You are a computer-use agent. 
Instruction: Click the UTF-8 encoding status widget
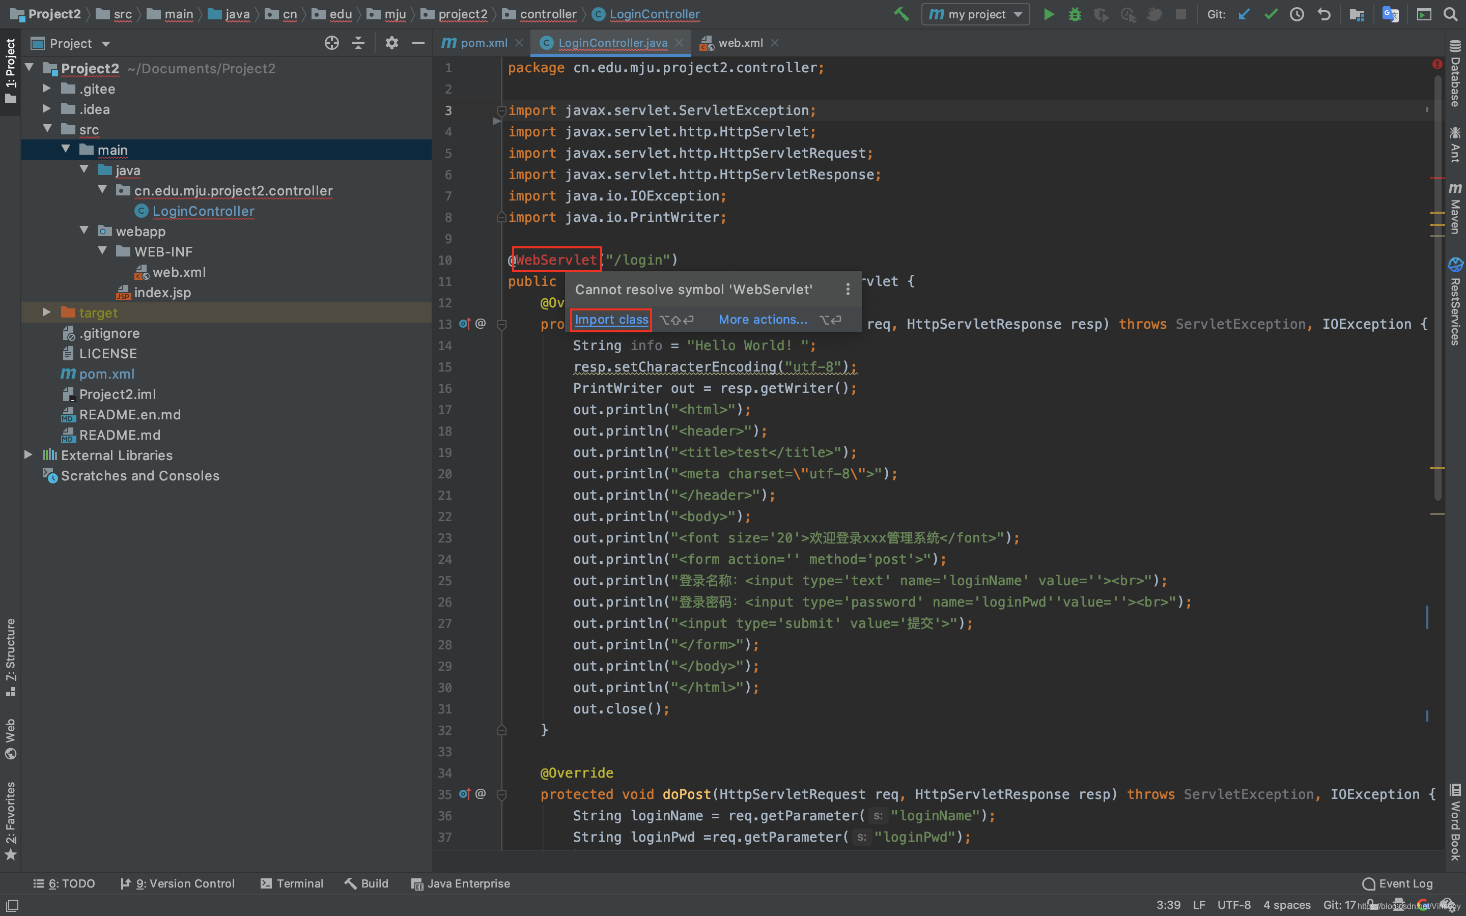[1233, 904]
